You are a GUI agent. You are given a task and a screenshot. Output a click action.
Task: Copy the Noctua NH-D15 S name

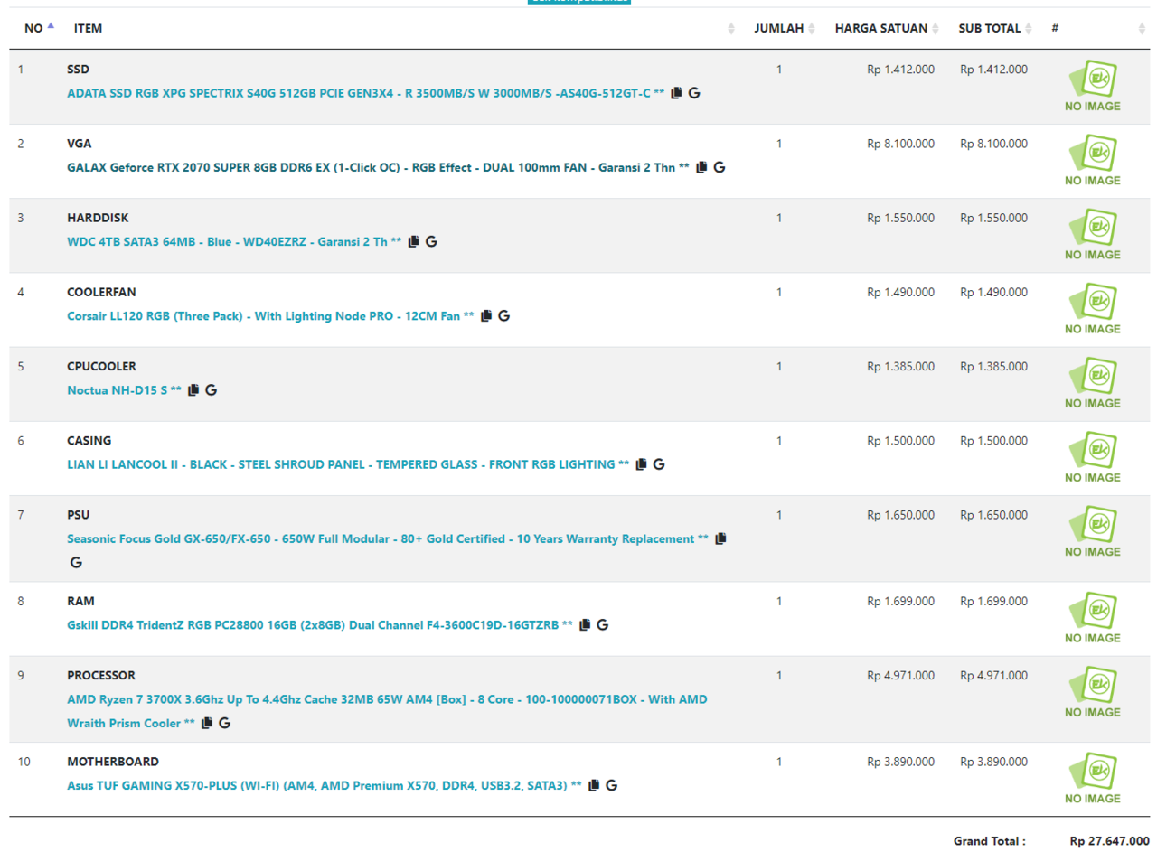click(x=193, y=390)
